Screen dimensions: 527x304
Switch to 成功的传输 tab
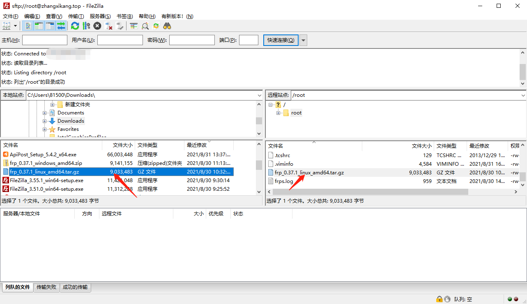(x=75, y=287)
